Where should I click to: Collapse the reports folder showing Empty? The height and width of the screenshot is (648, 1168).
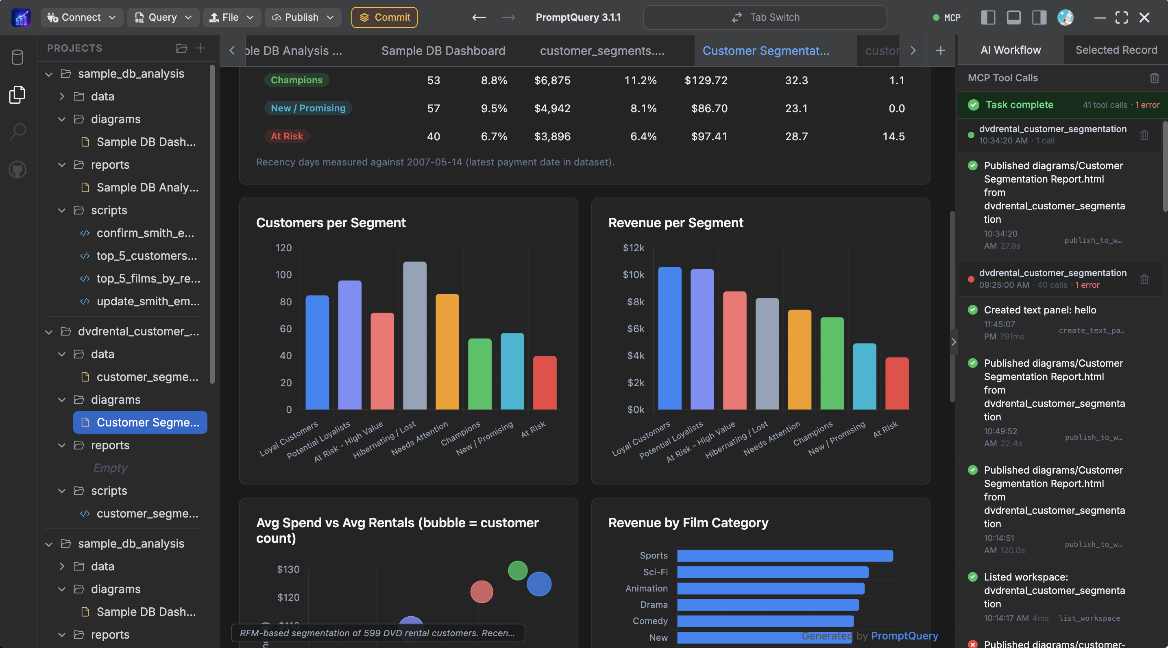click(62, 446)
